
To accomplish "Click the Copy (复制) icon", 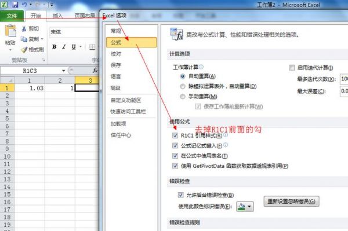I will coord(24,39).
